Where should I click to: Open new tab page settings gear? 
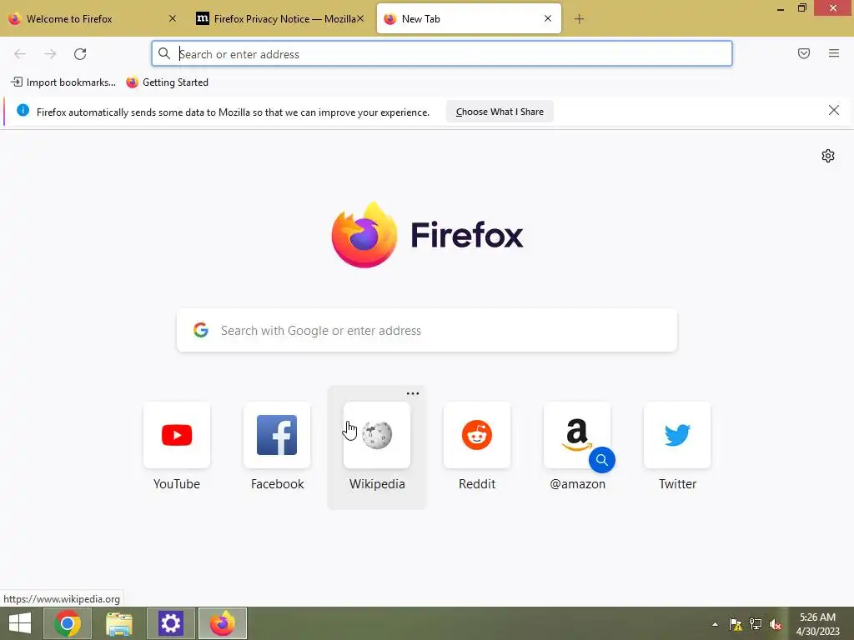pyautogui.click(x=828, y=156)
